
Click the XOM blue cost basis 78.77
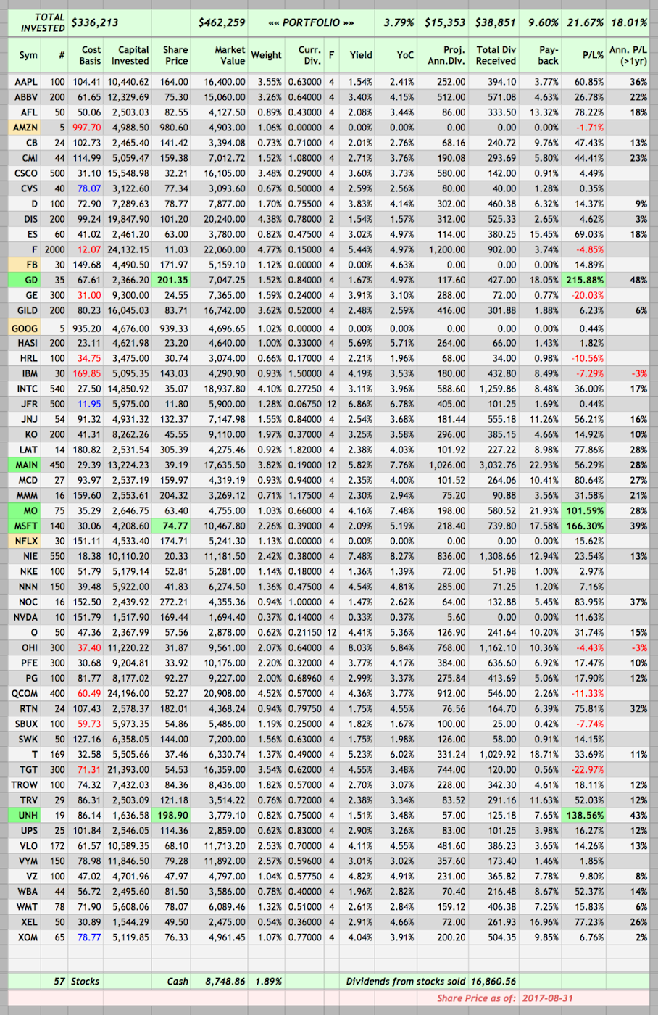pos(89,937)
